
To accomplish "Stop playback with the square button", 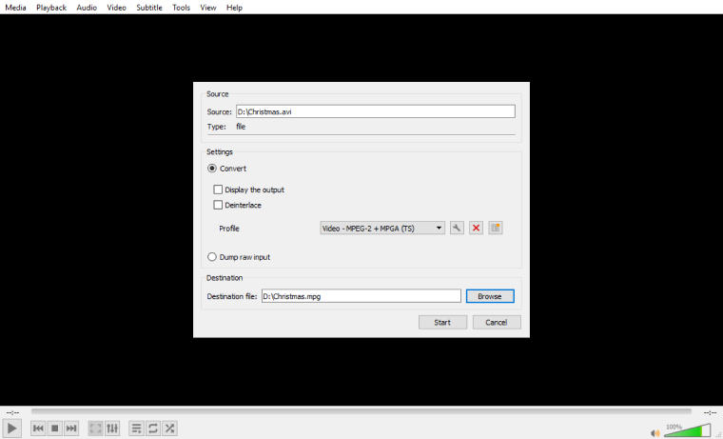I will 55,429.
